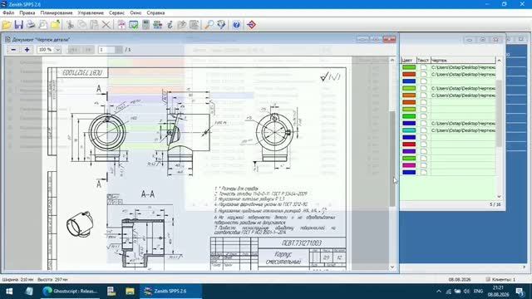Screen dimensions: 532x299
Task: Zoom in with the plus button
Action: pyautogui.click(x=27, y=50)
